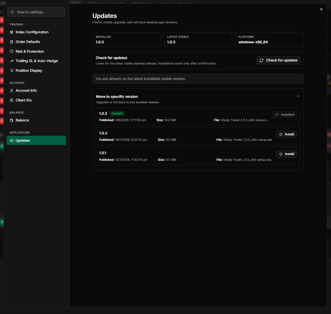This screenshot has width=331, height=314.
Task: Install version 1.0.1
Action: tap(286, 154)
